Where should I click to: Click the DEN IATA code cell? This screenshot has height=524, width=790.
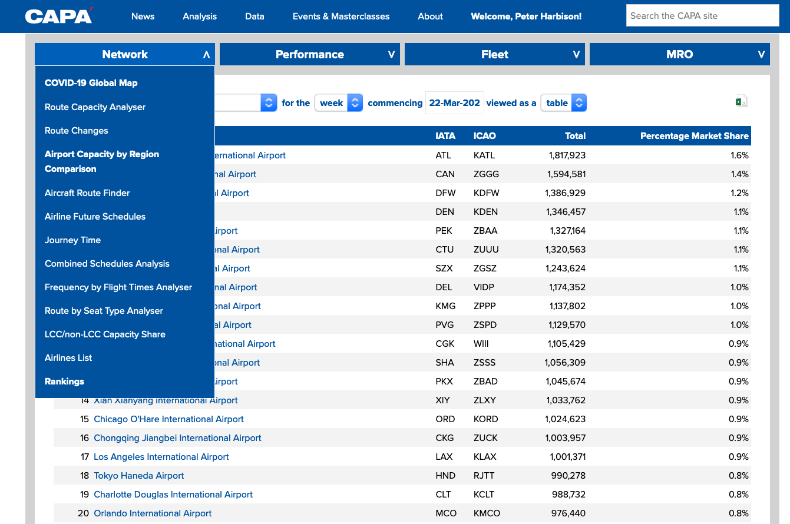[x=445, y=211]
